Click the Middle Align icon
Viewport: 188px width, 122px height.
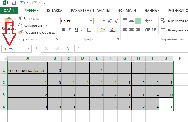132,21
